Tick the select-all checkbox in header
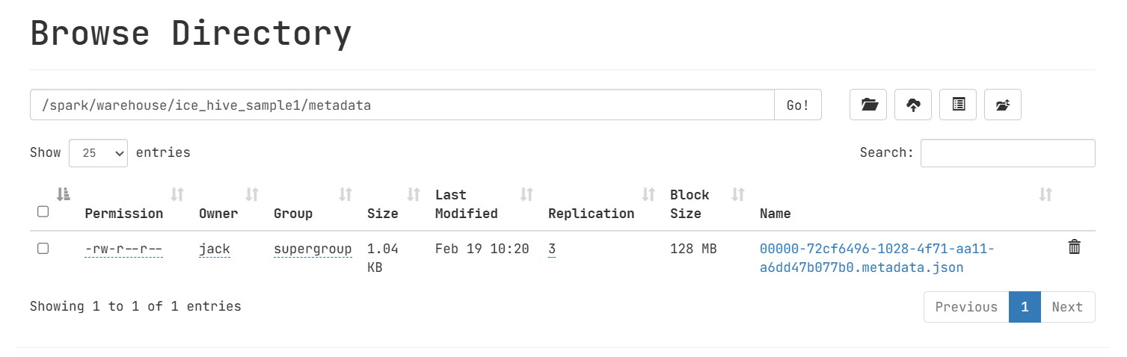The height and width of the screenshot is (357, 1127). (x=43, y=211)
